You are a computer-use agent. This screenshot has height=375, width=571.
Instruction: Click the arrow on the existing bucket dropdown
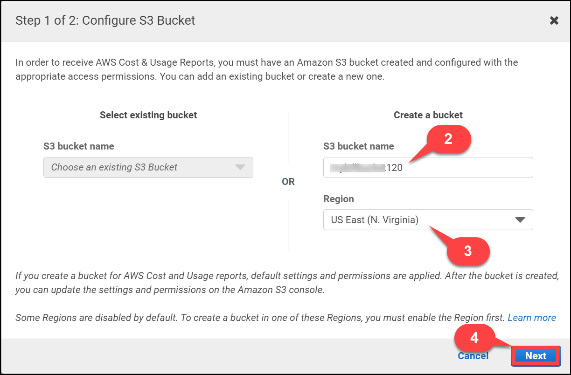[240, 167]
